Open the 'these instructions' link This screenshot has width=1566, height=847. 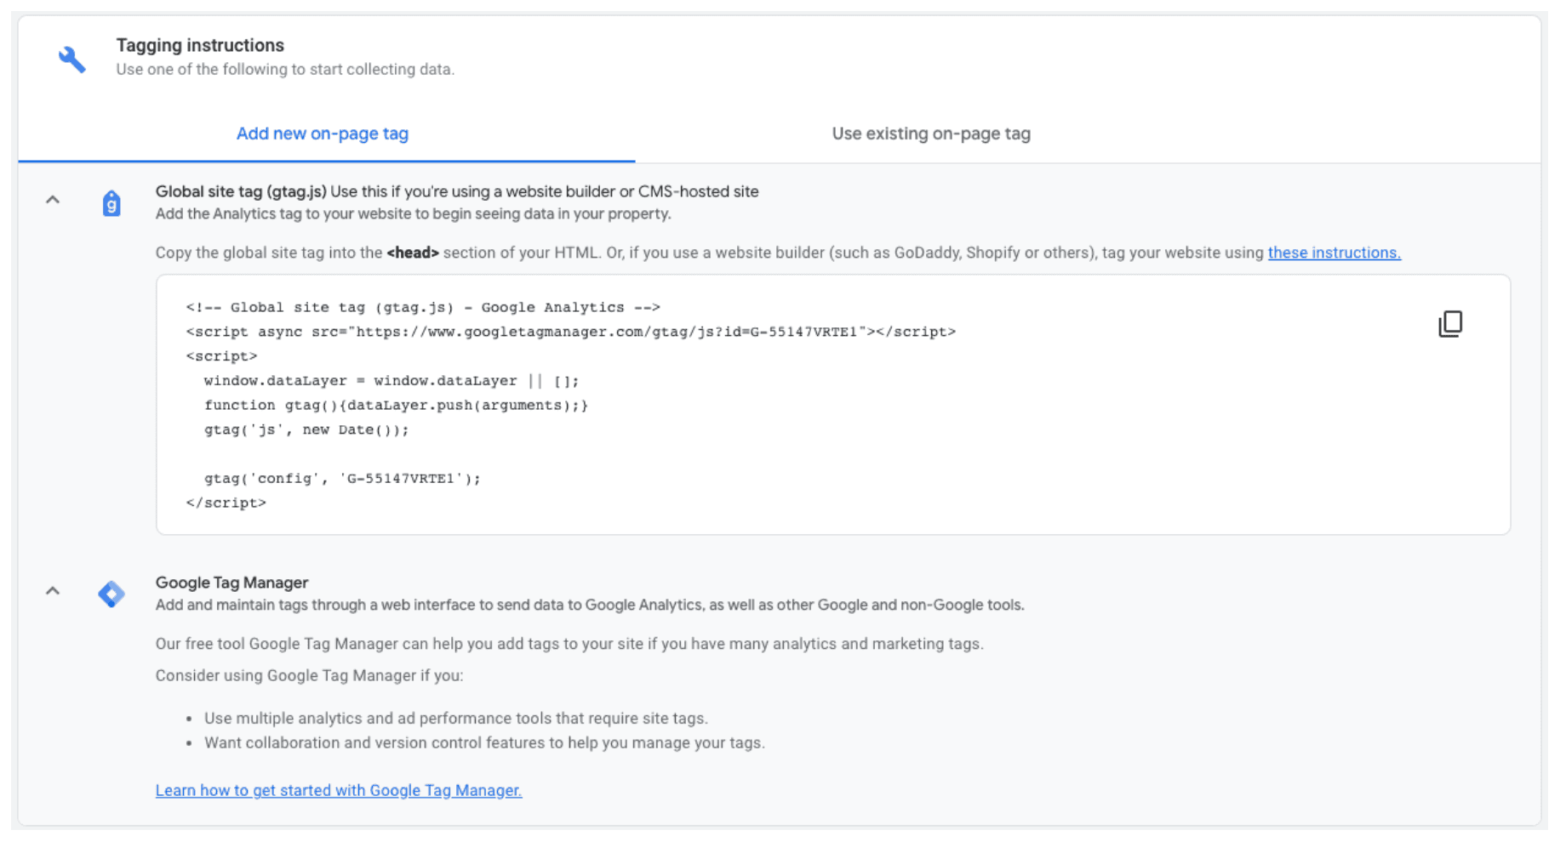[1334, 253]
